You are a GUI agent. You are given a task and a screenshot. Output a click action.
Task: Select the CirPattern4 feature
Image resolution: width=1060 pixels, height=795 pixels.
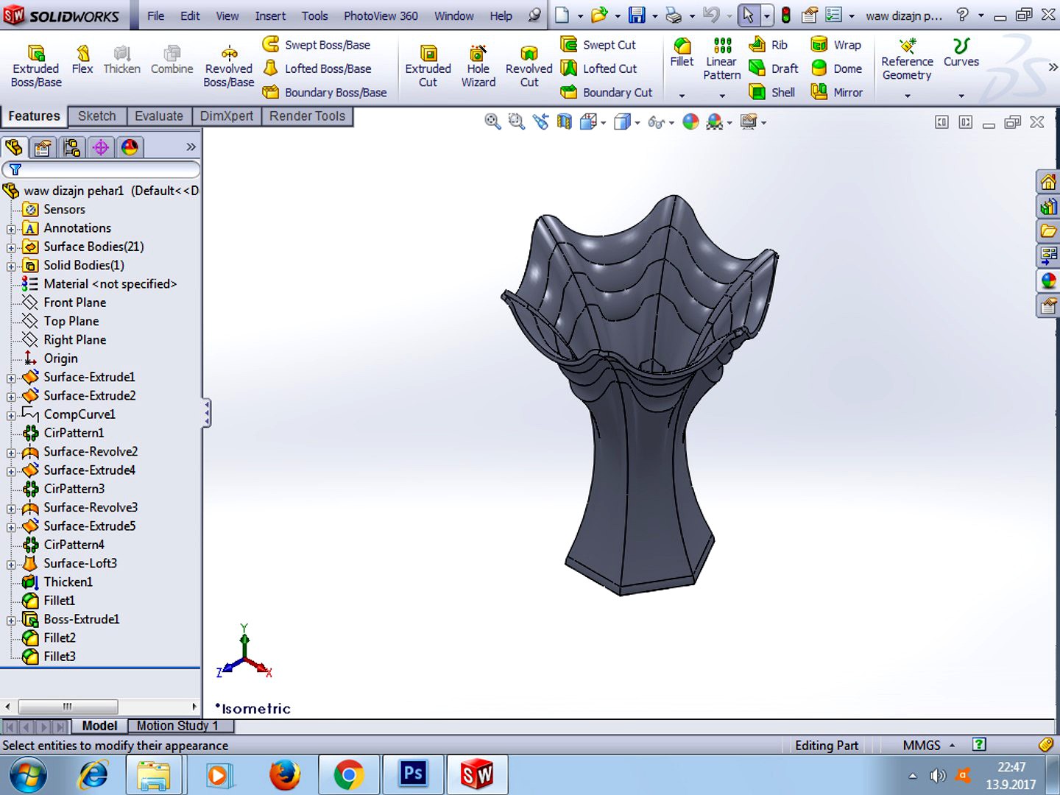tap(74, 545)
